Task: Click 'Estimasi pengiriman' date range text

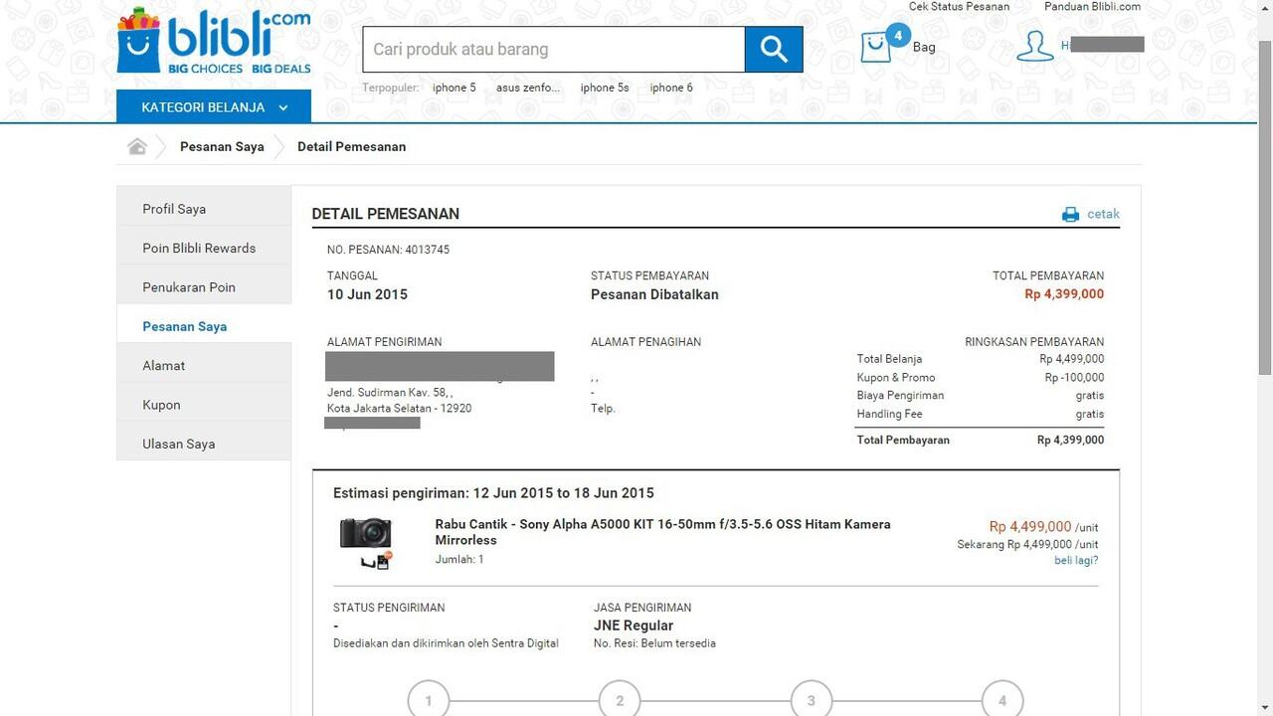Action: point(493,493)
